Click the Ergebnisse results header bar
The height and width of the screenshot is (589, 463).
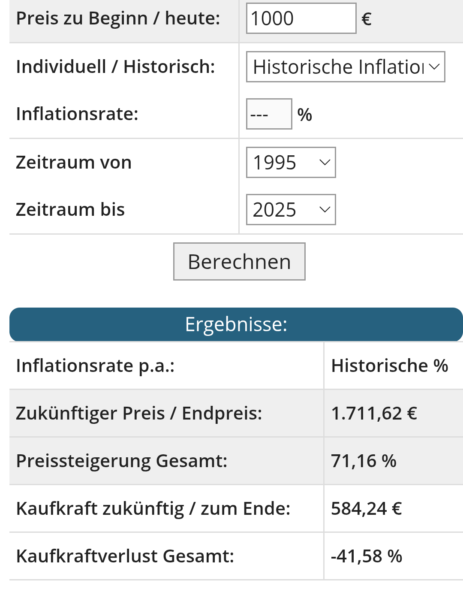click(x=236, y=324)
